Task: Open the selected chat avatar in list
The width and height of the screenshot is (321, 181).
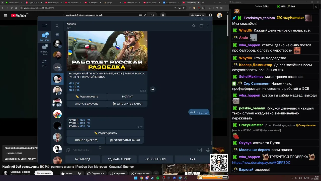Action: (57, 79)
